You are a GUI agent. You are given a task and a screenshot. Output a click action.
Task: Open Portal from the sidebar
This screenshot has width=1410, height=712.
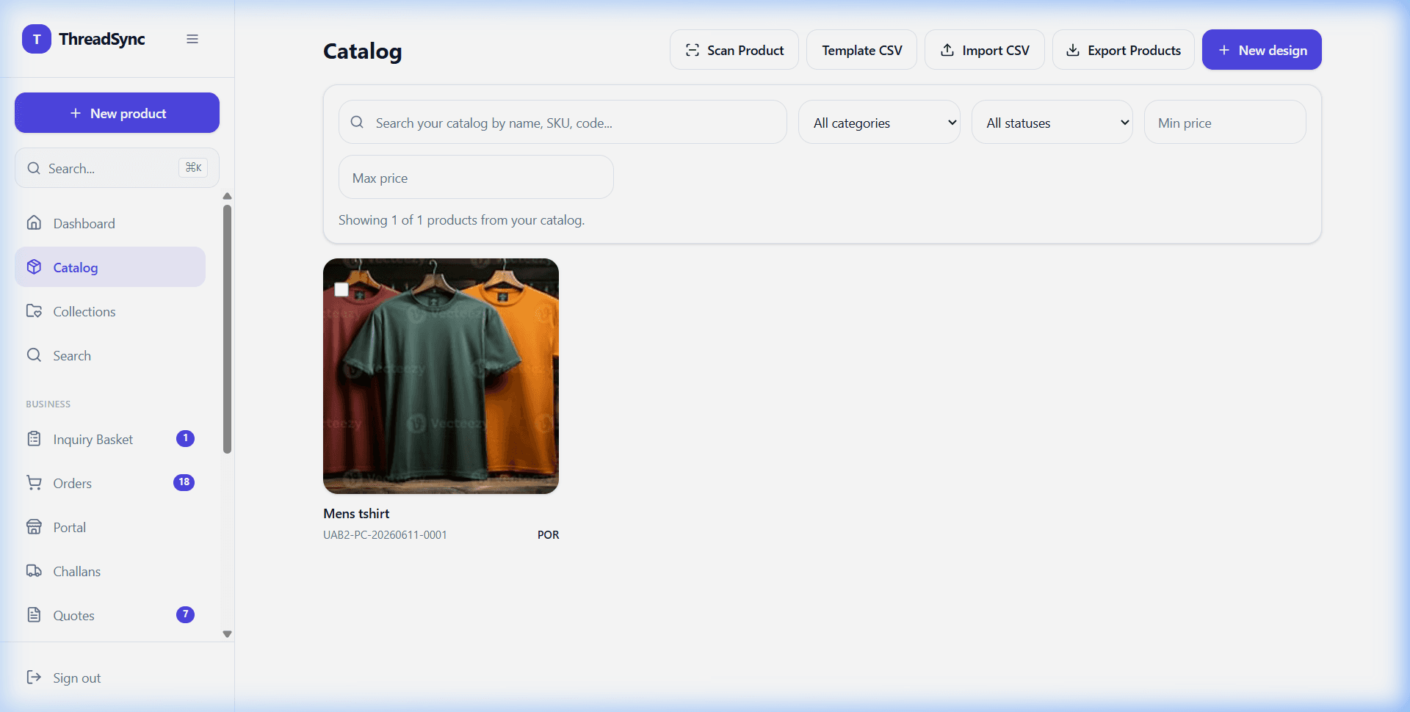point(110,527)
